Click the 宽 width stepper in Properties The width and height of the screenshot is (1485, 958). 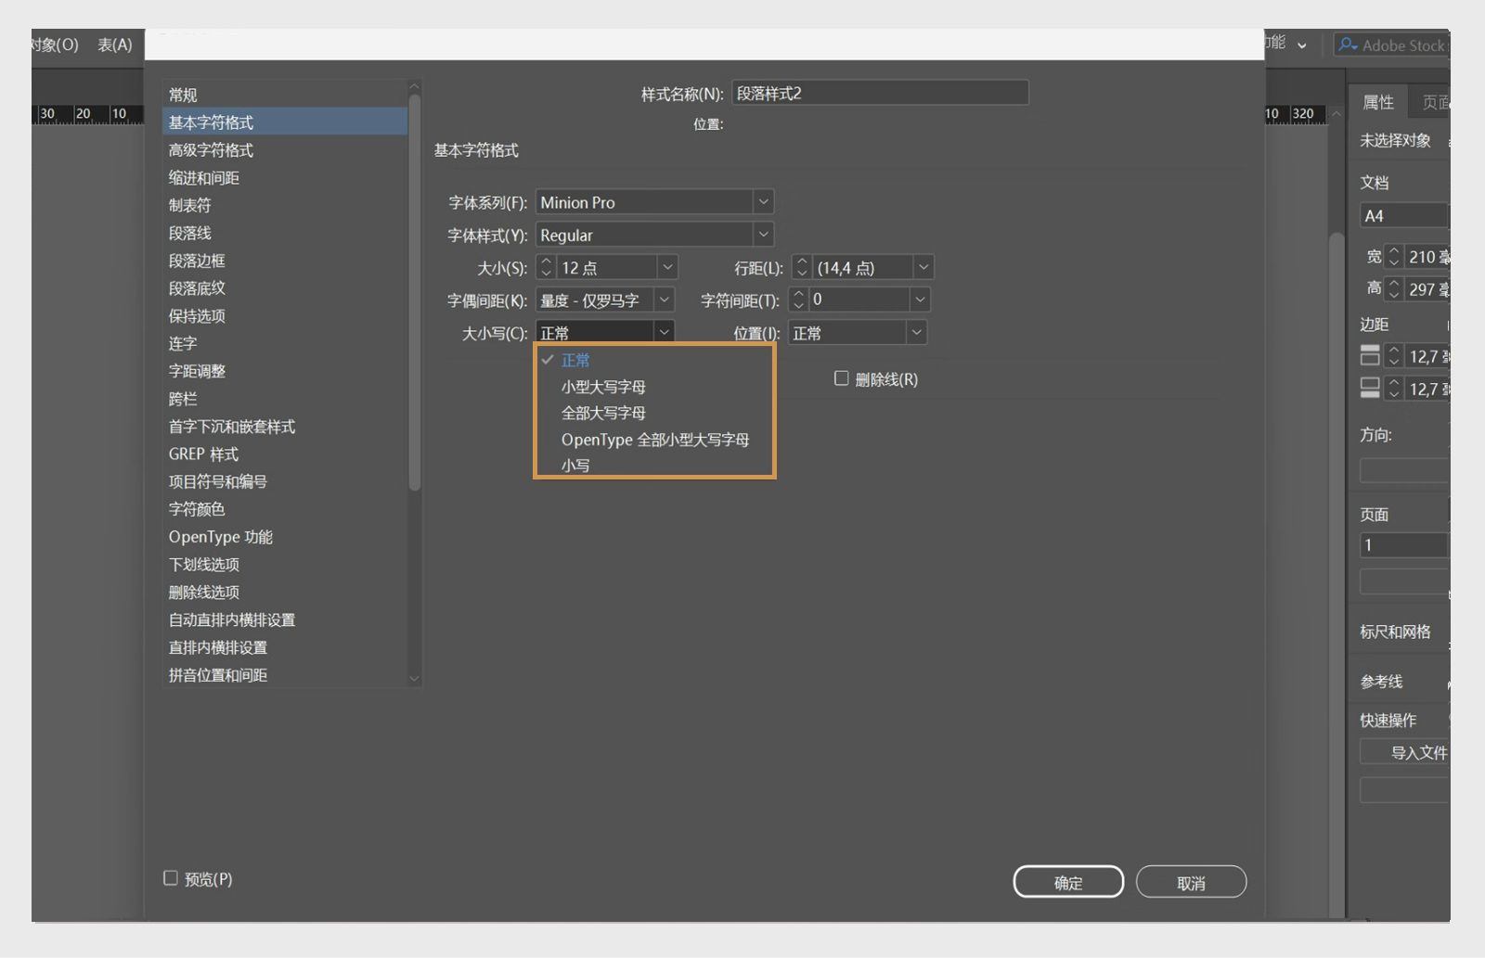[1393, 256]
